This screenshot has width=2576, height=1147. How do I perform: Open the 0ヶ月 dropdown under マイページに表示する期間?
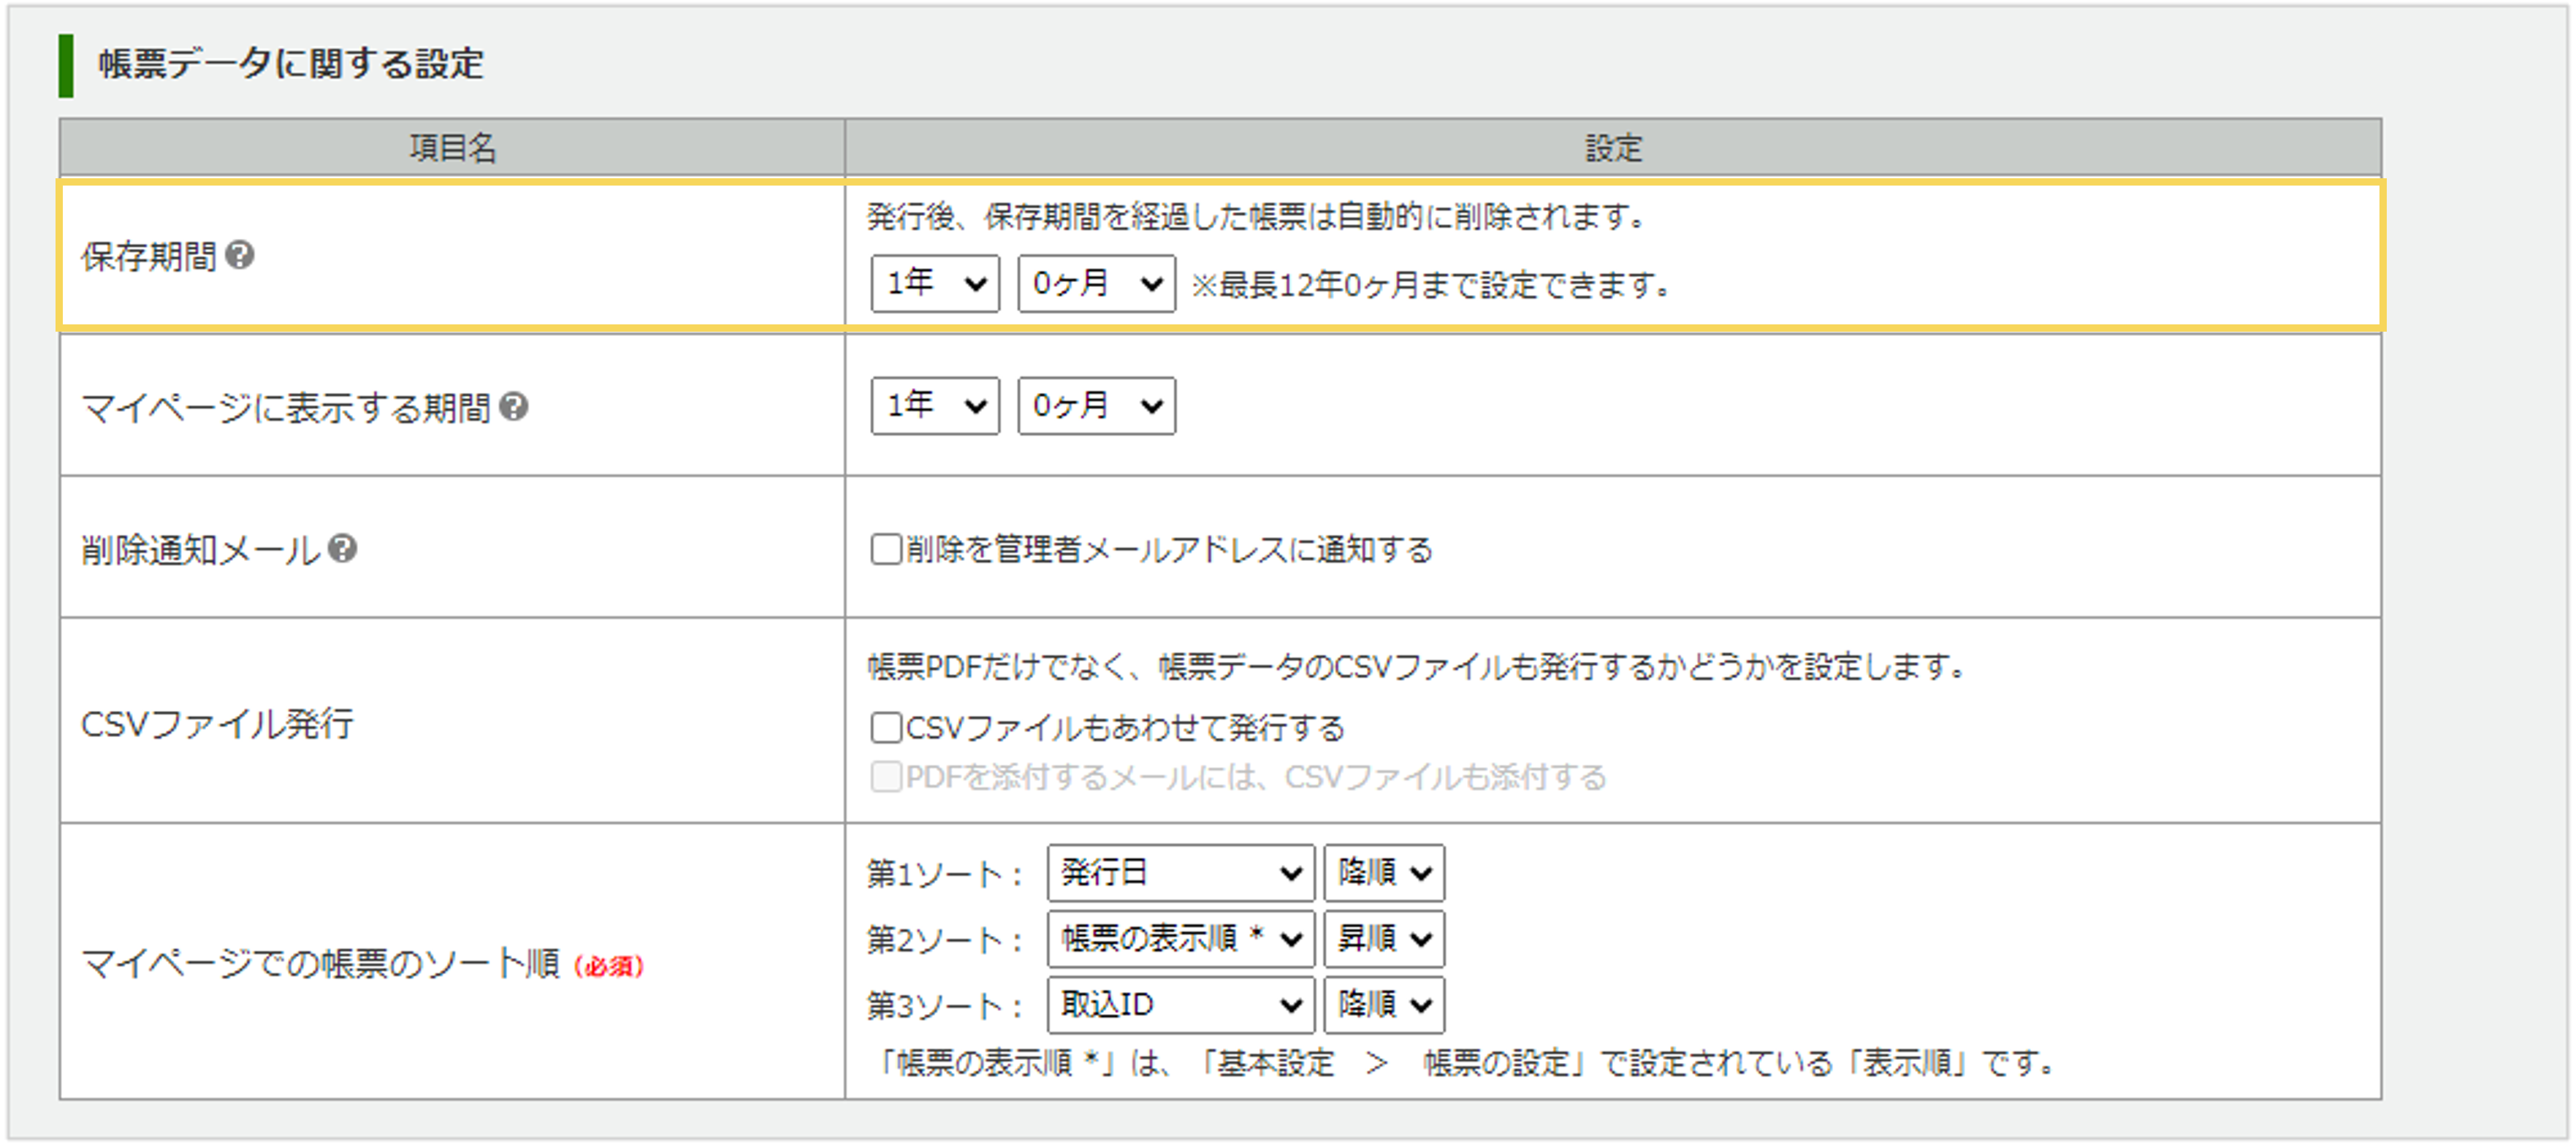point(1095,405)
